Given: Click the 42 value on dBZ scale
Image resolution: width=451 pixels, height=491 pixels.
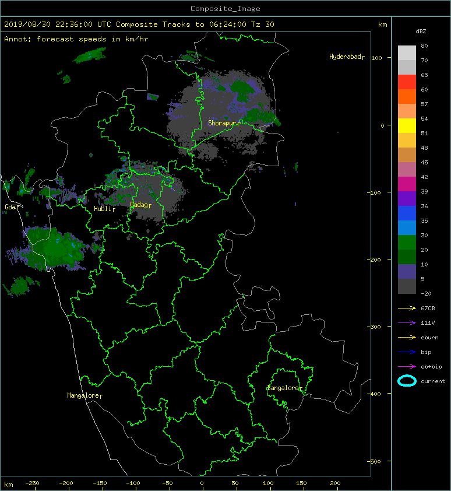Looking at the screenshot, I should pyautogui.click(x=424, y=177).
